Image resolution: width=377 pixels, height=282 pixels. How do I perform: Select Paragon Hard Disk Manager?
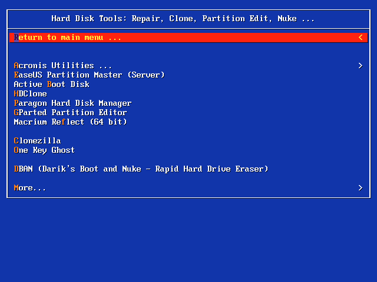(x=72, y=103)
